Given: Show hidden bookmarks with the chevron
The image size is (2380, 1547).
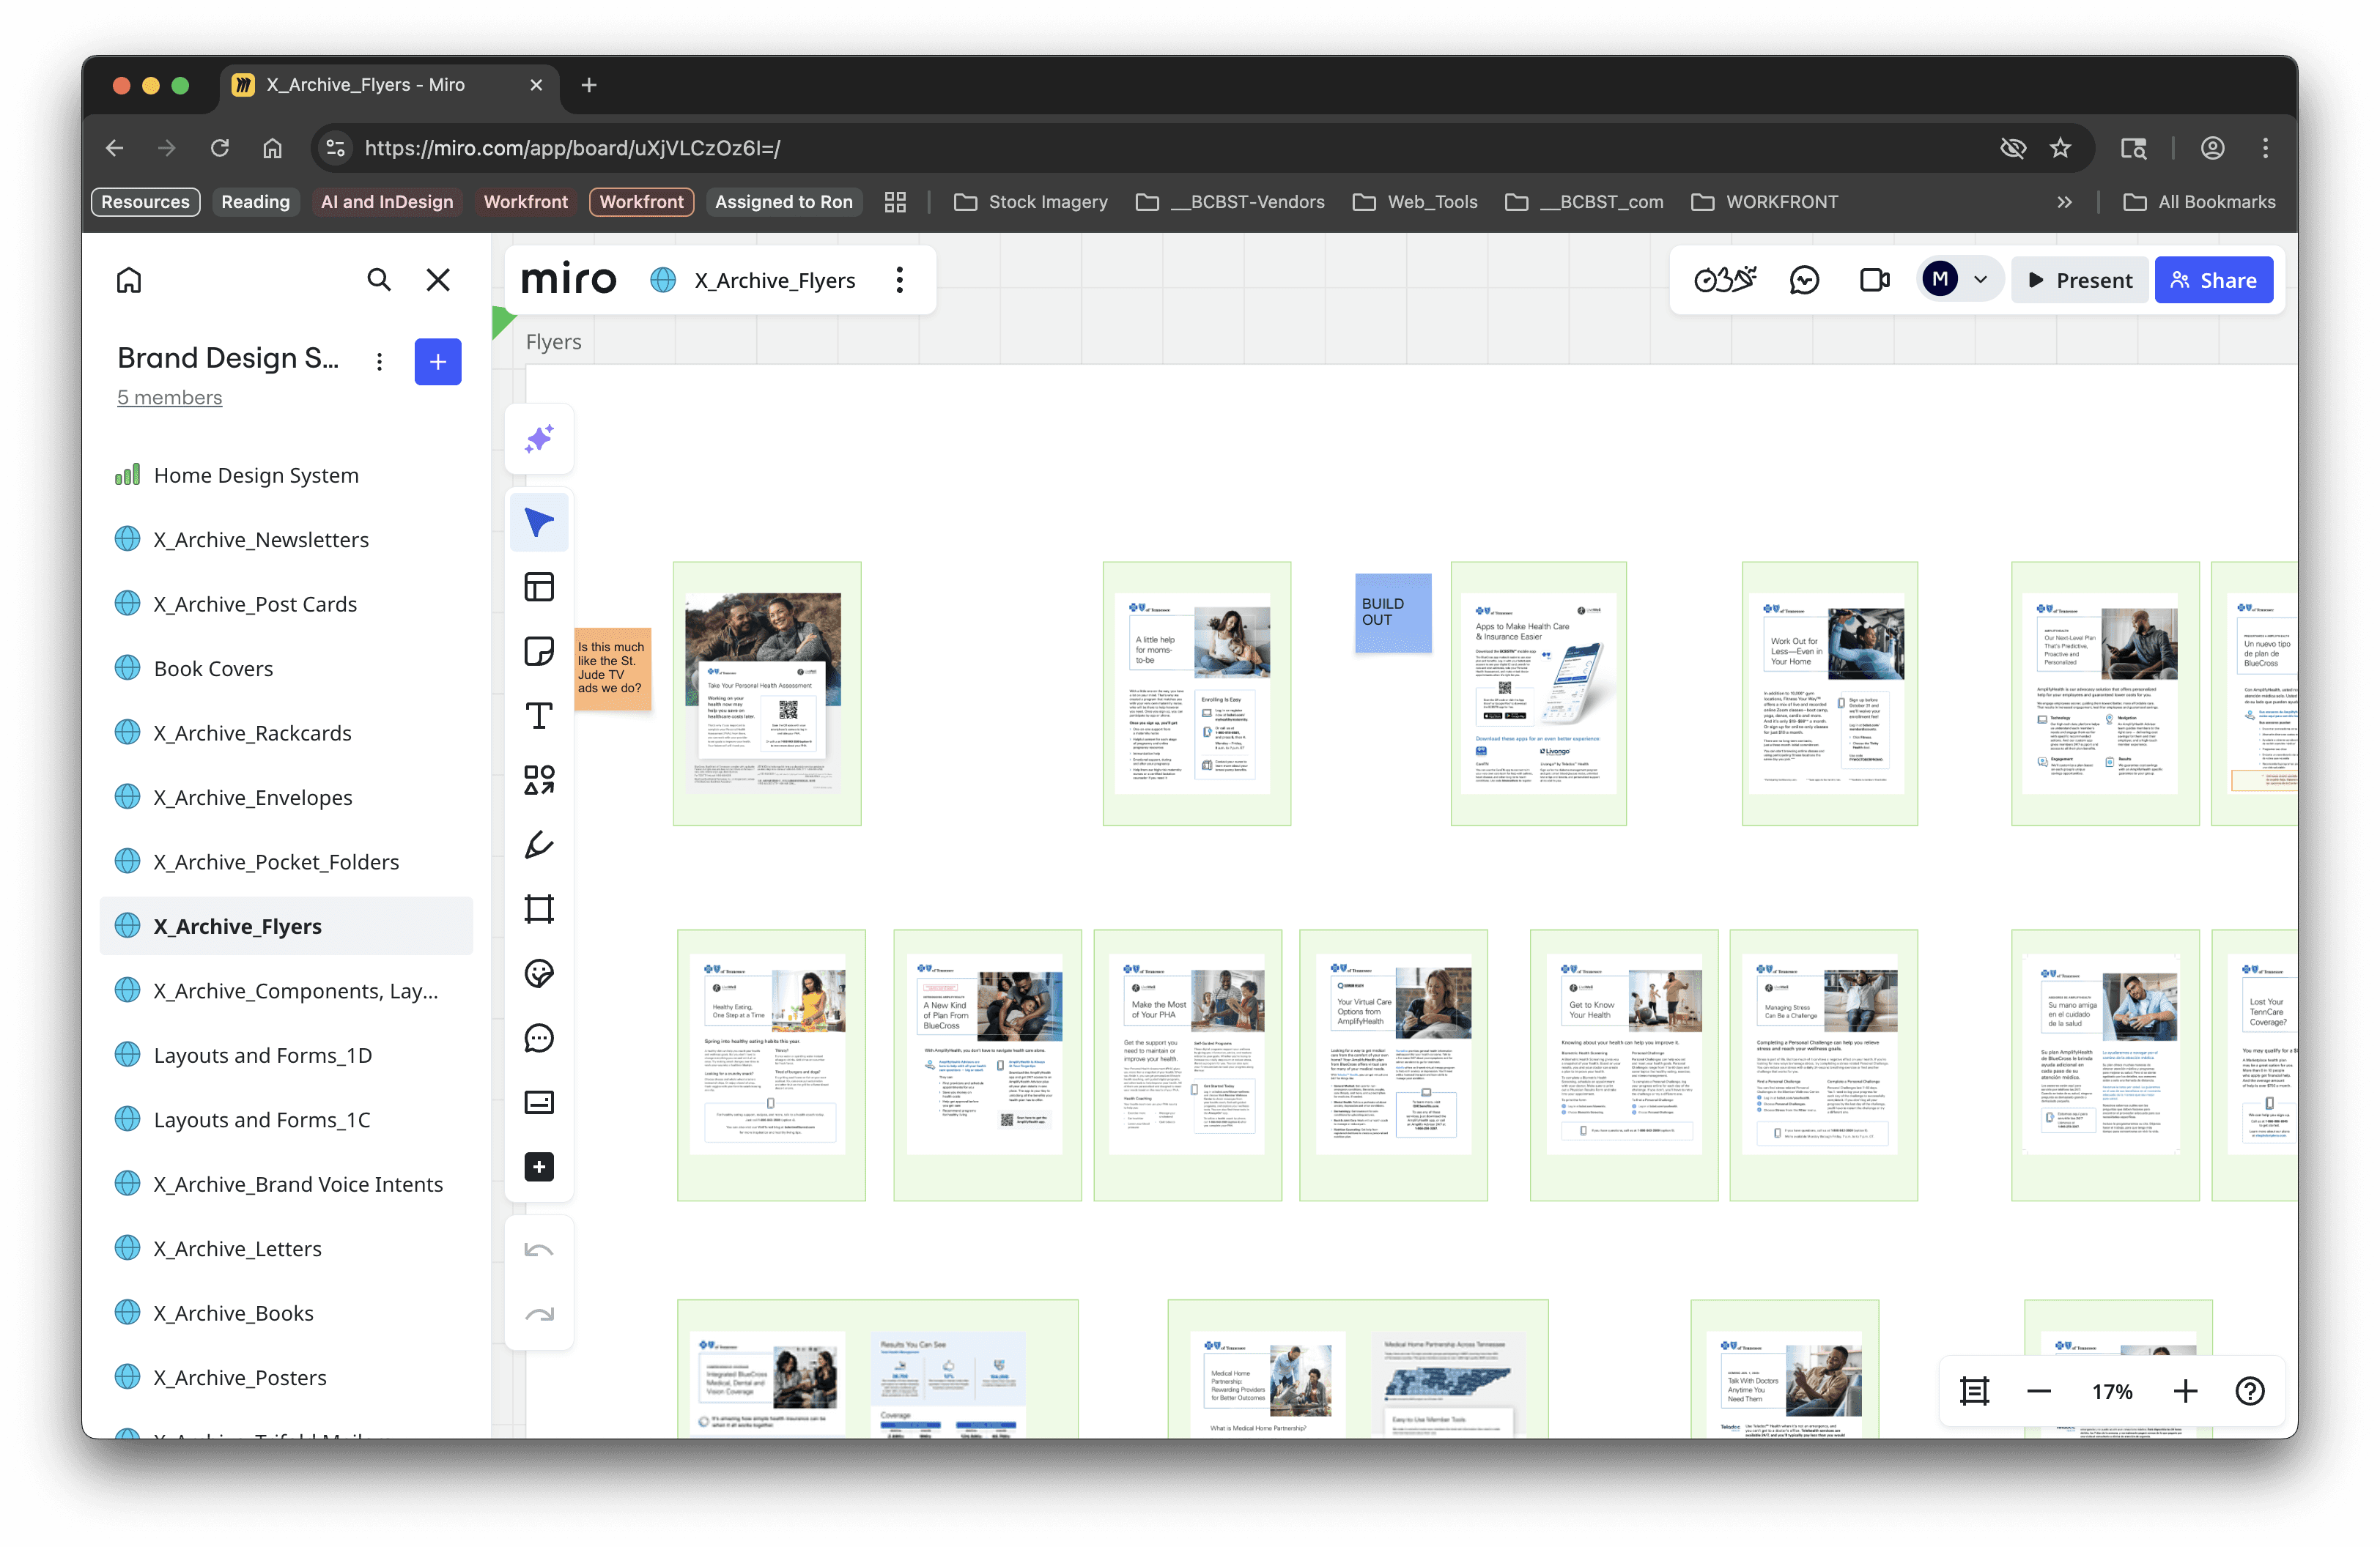Looking at the screenshot, I should tap(2064, 202).
